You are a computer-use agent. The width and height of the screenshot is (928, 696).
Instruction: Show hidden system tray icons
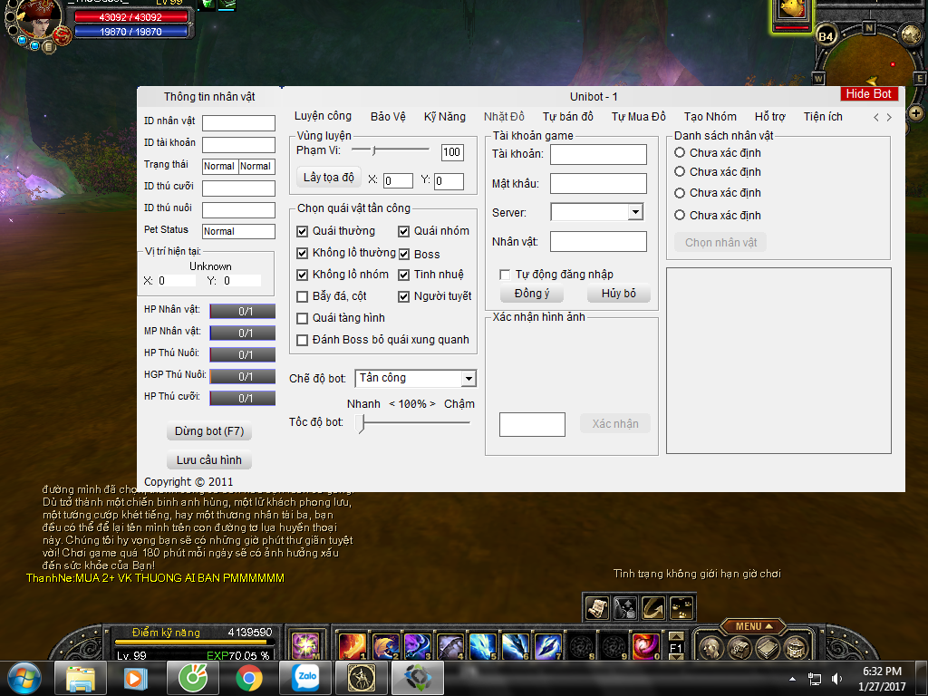pos(792,679)
